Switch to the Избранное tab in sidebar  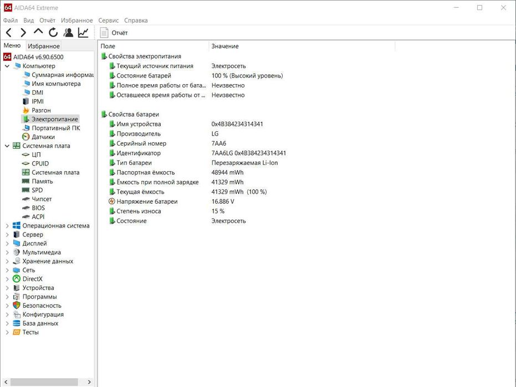tap(44, 46)
